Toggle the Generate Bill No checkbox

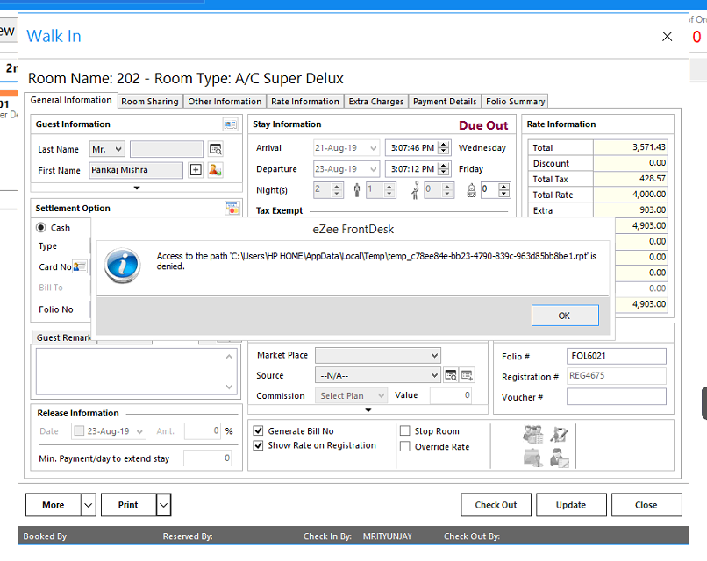[x=259, y=430]
